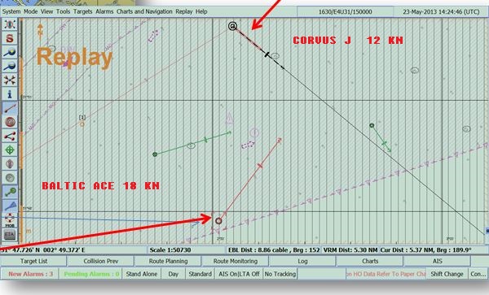Image resolution: width=489 pixels, height=295 pixels.
Task: Select the red route nodes icon
Action: click(x=10, y=137)
